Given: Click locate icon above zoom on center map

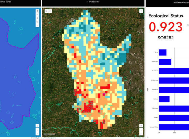Looking at the screenshot, I should click(x=141, y=125).
